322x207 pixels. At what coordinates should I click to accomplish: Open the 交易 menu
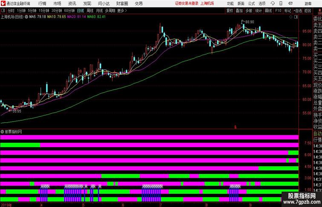point(138,3)
